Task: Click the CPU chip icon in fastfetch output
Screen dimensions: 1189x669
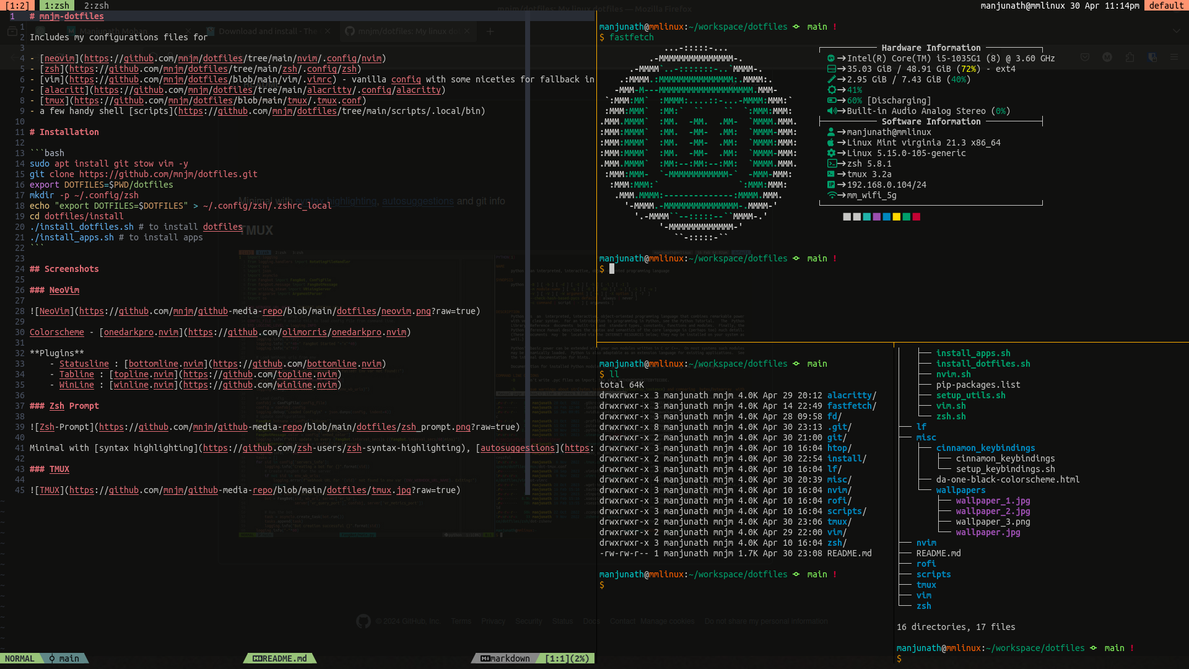Action: [832, 58]
